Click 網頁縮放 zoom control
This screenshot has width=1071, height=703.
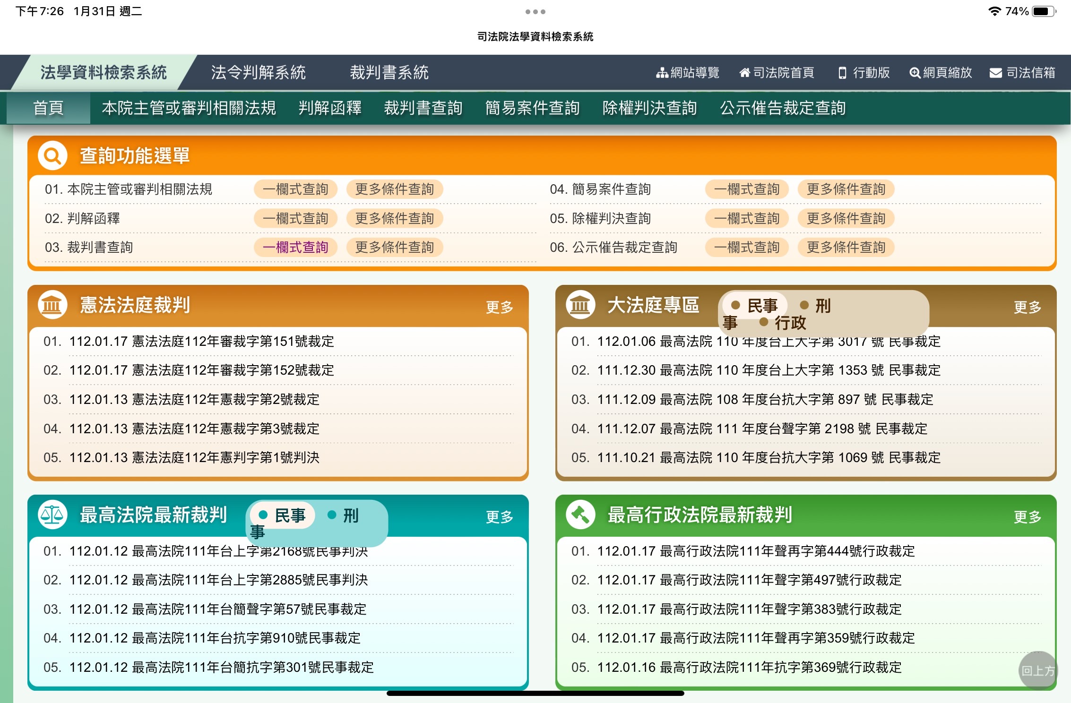[x=941, y=73]
